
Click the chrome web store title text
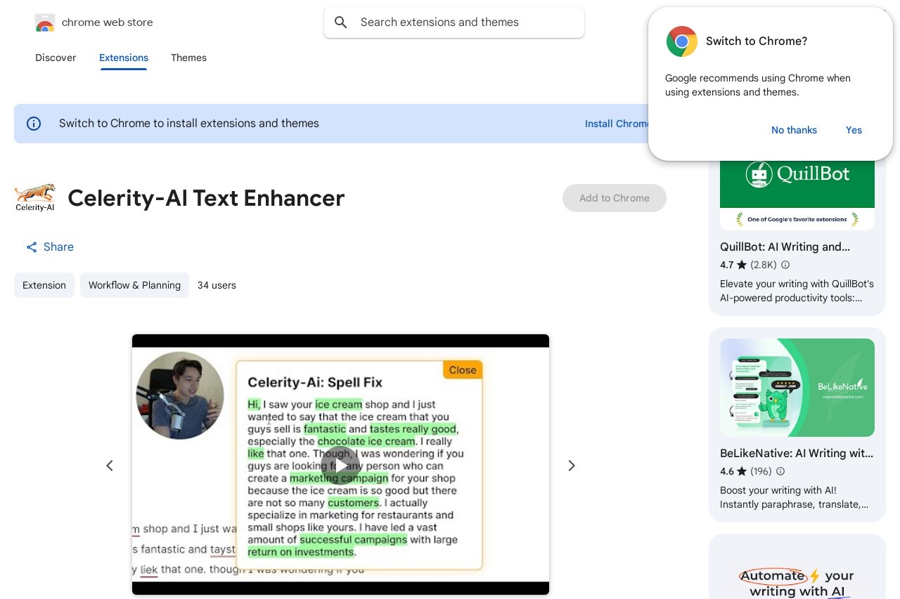[x=108, y=22]
